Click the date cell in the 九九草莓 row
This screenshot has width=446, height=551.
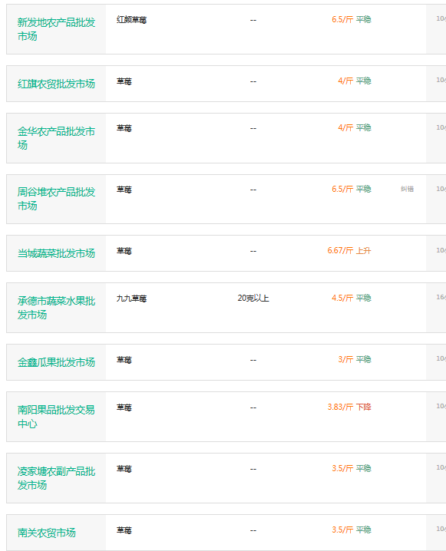(x=441, y=297)
